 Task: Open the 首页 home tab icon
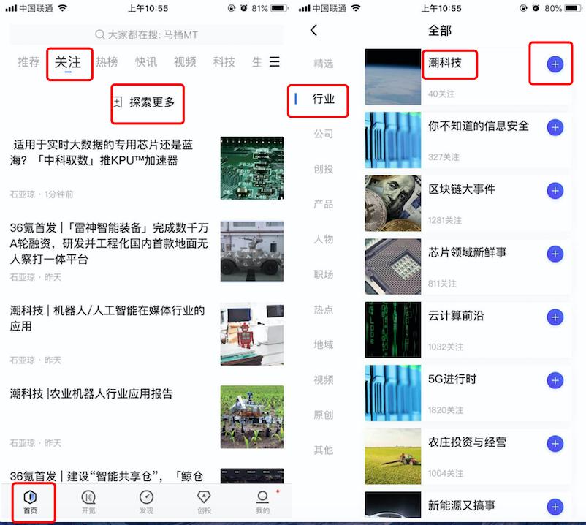tap(30, 497)
